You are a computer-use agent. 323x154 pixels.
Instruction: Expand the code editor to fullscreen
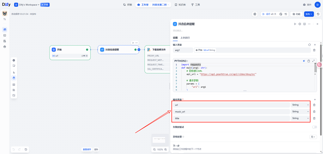pos(313,61)
